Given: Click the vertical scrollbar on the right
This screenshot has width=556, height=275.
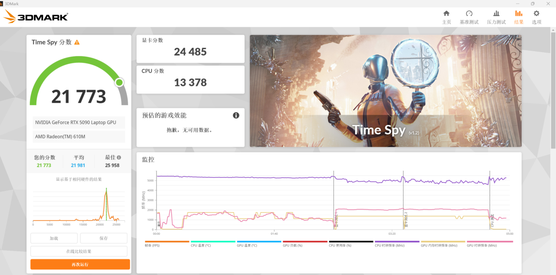Looking at the screenshot, I should pyautogui.click(x=553, y=88).
